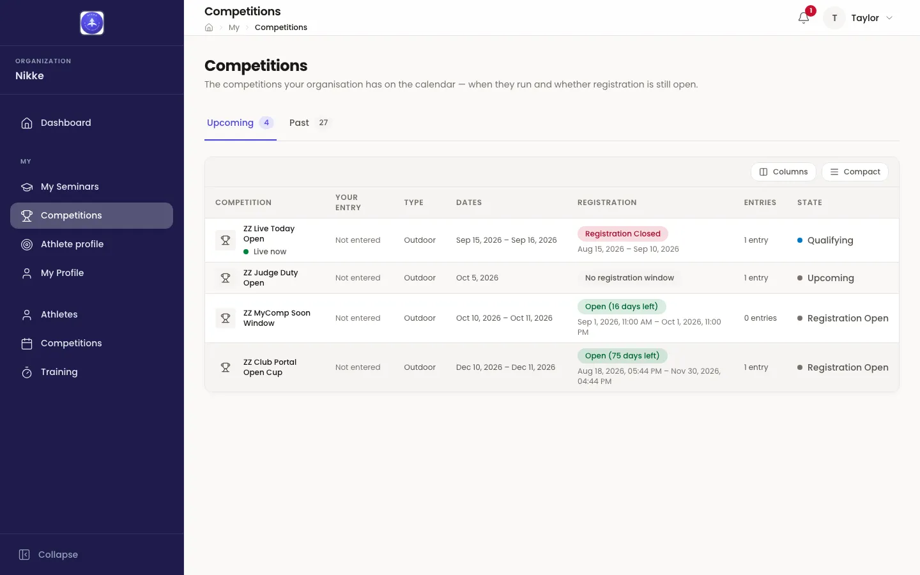Open the Athletes section
The height and width of the screenshot is (575, 920).
tap(91, 314)
